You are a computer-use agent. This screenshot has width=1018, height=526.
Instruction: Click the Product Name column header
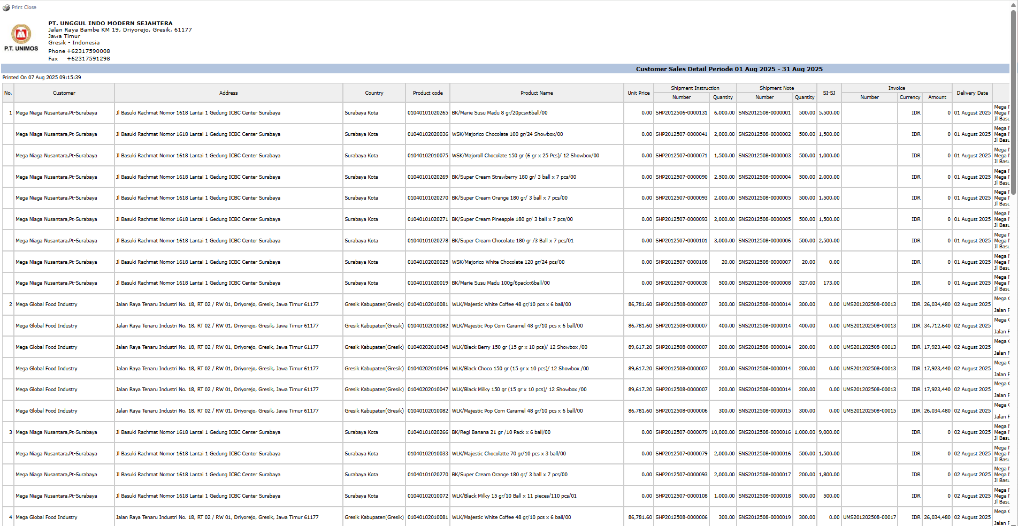pyautogui.click(x=537, y=93)
